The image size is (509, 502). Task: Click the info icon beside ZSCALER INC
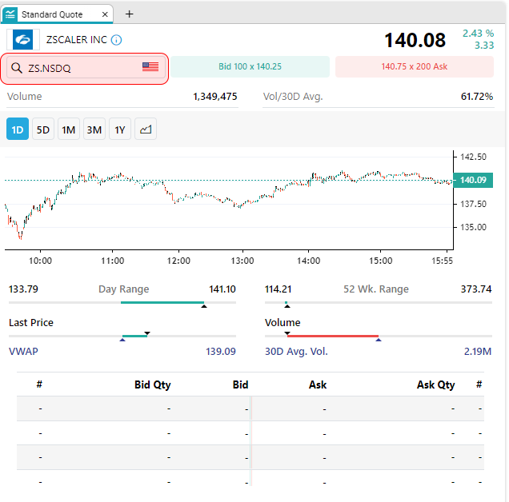(117, 40)
